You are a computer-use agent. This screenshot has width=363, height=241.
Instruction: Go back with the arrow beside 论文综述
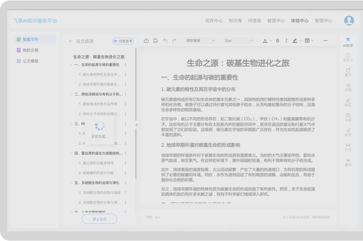point(70,41)
